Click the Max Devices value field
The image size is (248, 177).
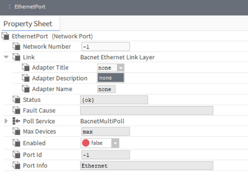105,132
